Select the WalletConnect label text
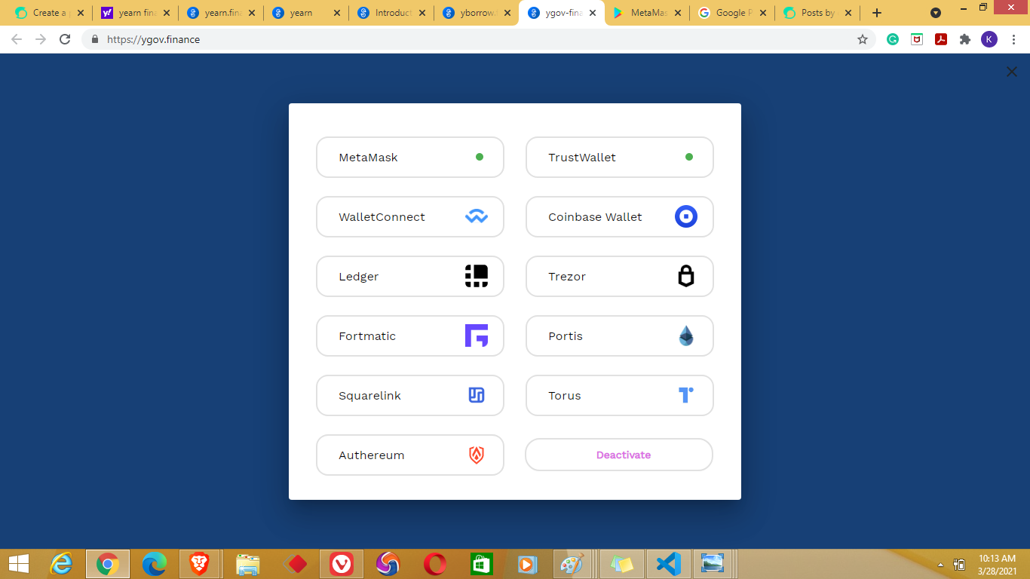This screenshot has height=579, width=1030. pyautogui.click(x=382, y=217)
